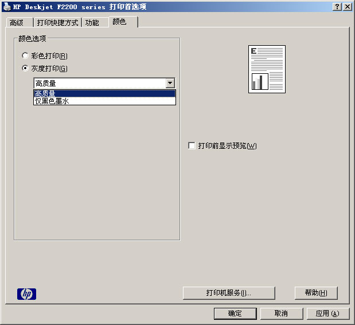Choose 仅黑色墨水 in the dropdown list
The image size is (355, 325).
click(x=104, y=101)
